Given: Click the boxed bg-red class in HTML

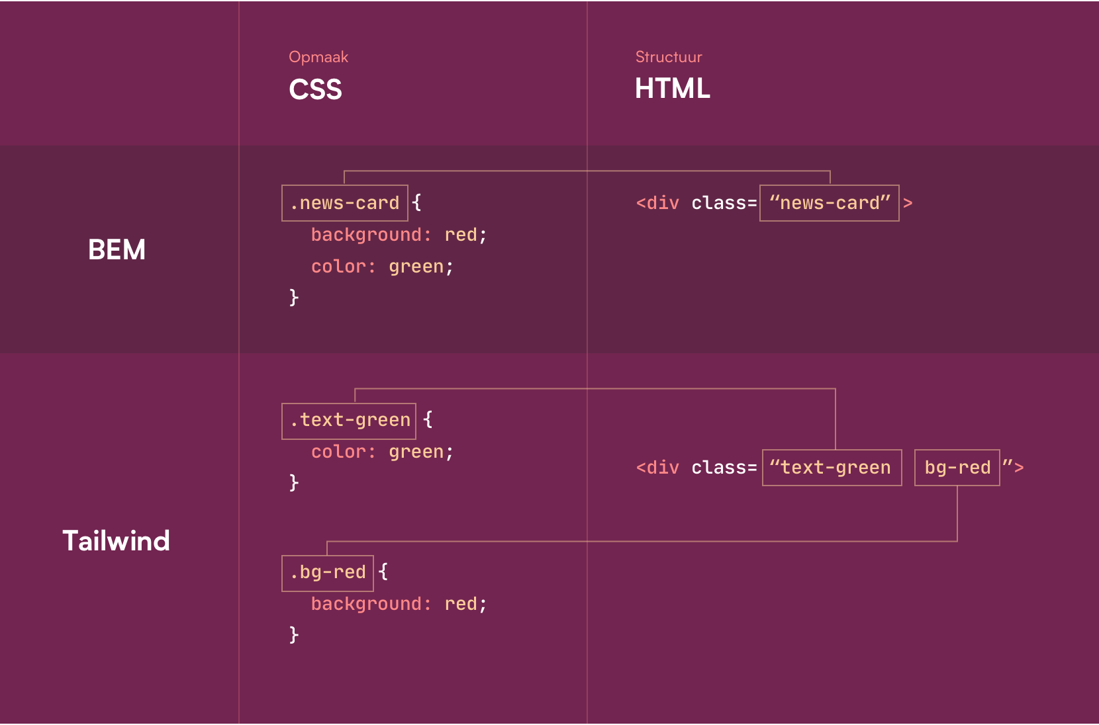Looking at the screenshot, I should click(x=957, y=468).
